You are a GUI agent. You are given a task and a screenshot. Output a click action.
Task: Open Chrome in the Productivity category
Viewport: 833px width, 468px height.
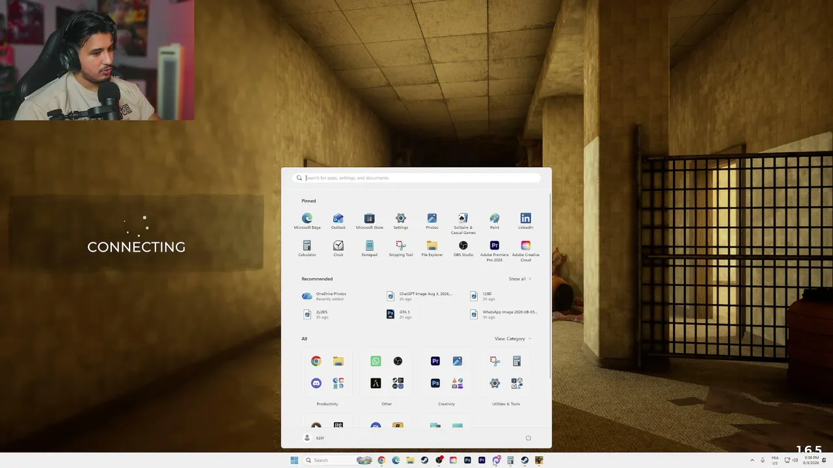point(316,361)
